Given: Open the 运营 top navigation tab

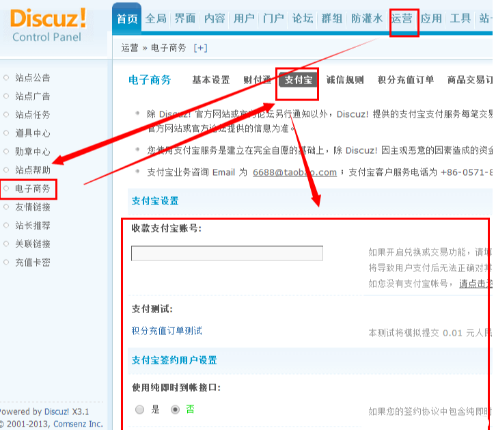Looking at the screenshot, I should click(x=402, y=18).
